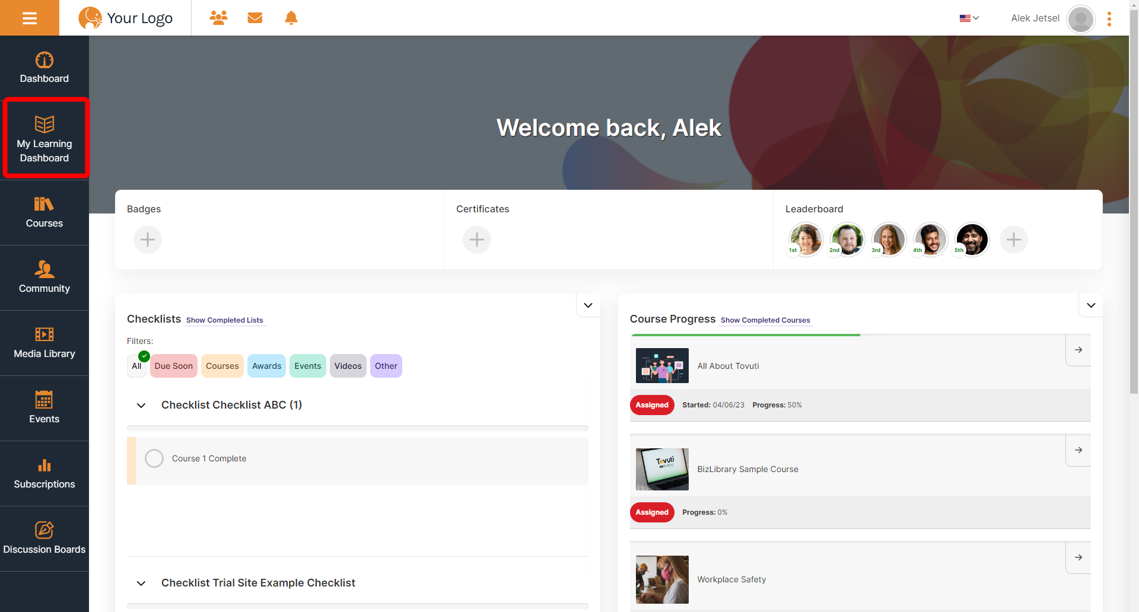Image resolution: width=1139 pixels, height=612 pixels.
Task: Toggle the Due Soon checklist filter
Action: tap(174, 366)
